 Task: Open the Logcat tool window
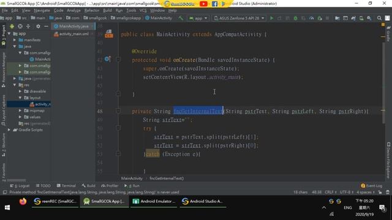point(20,186)
